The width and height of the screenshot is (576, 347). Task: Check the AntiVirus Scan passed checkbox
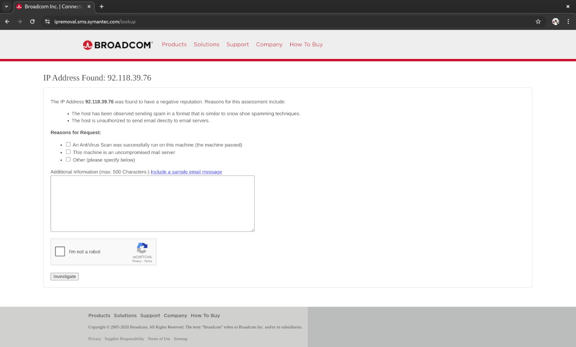[x=69, y=144]
